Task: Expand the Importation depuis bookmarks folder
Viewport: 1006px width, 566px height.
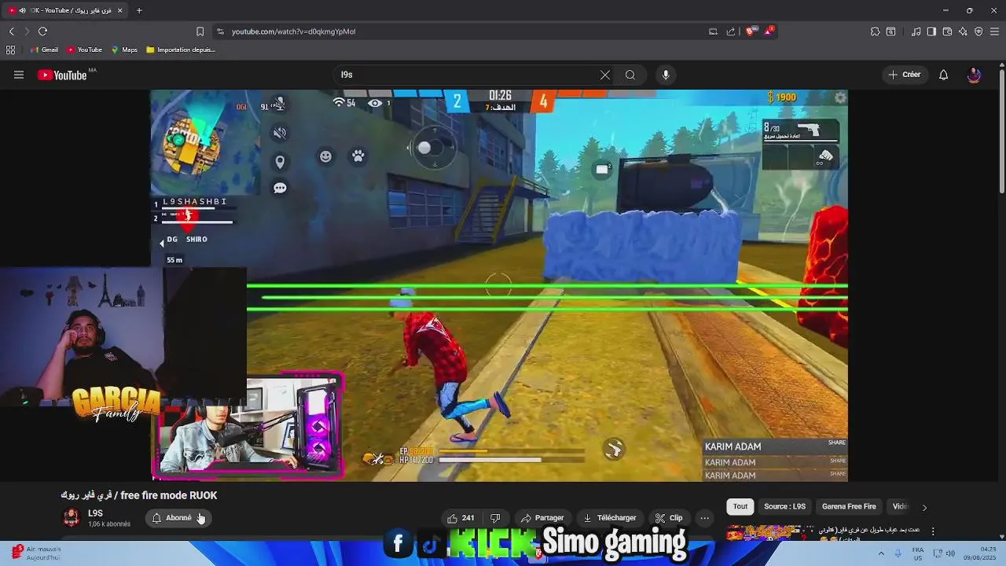Action: (x=180, y=50)
